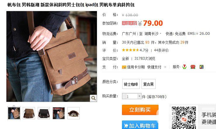Select the black bag thumbnail
The image size is (216, 129).
pyautogui.click(x=44, y=113)
